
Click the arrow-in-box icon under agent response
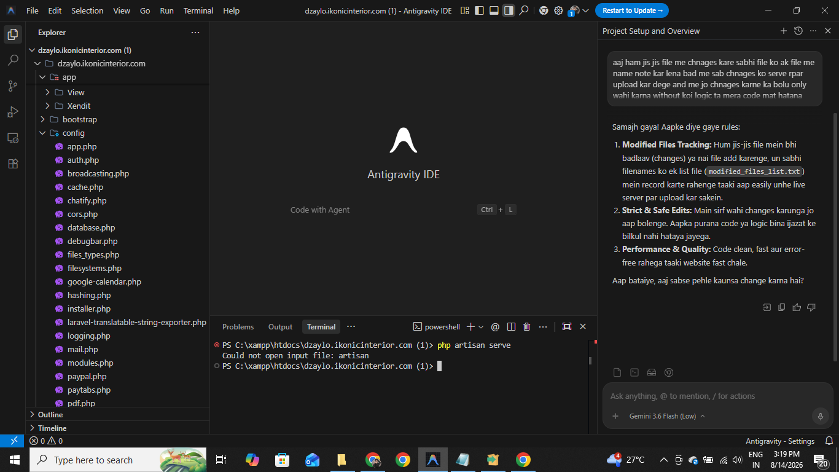767,307
